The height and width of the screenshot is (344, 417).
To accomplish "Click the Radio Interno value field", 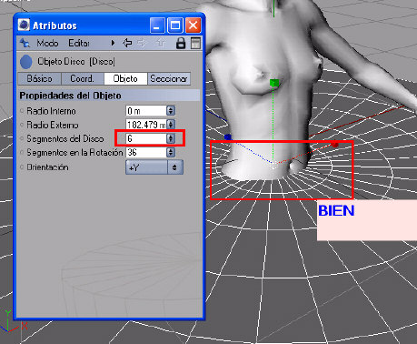I will tap(146, 111).
